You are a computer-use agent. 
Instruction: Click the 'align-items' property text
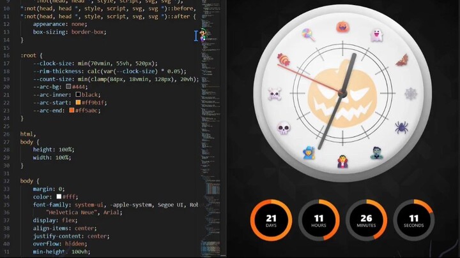click(52, 228)
